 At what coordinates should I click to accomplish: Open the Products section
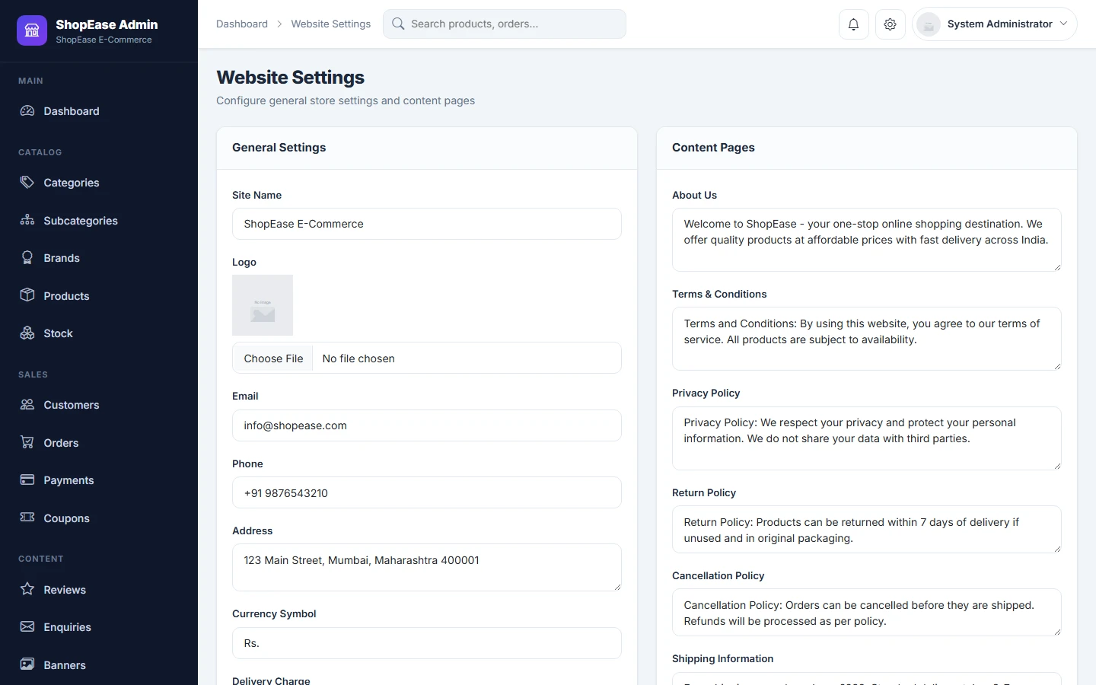(x=99, y=296)
